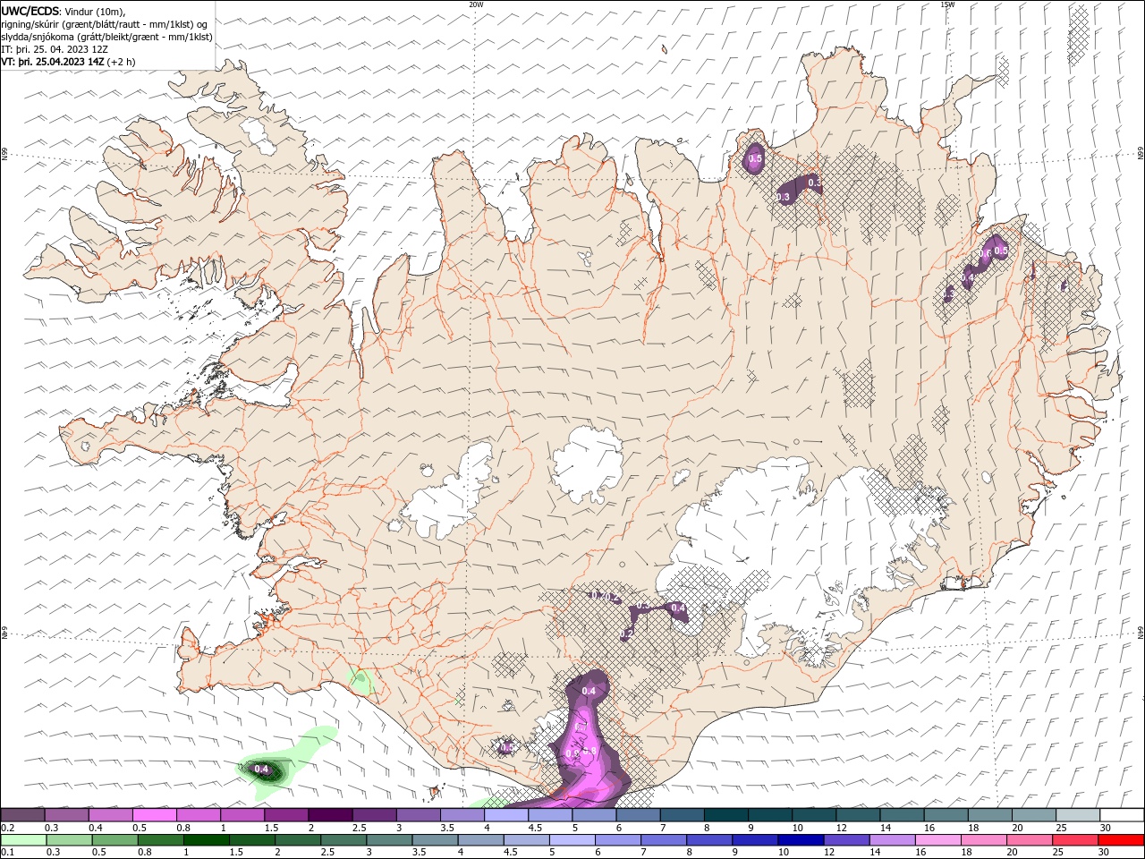Click the 15W longitude label

947,4
